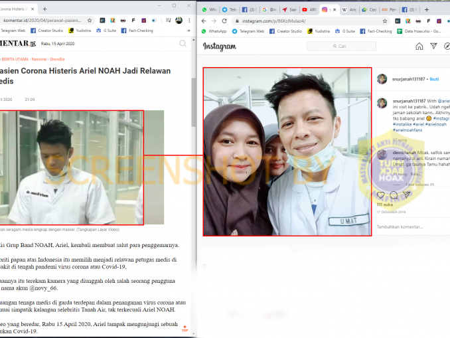The height and width of the screenshot is (338, 450).
Task: Click the glasses extension icon in right window
Action: (418, 21)
